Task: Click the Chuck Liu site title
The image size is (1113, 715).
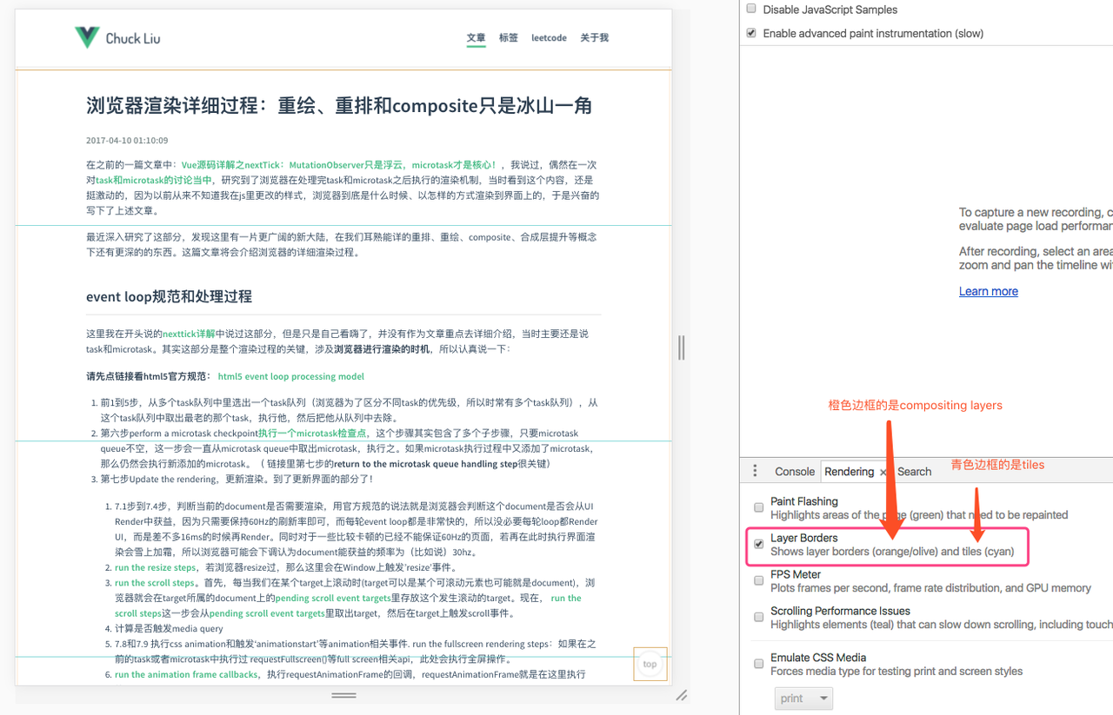Action: pos(133,38)
